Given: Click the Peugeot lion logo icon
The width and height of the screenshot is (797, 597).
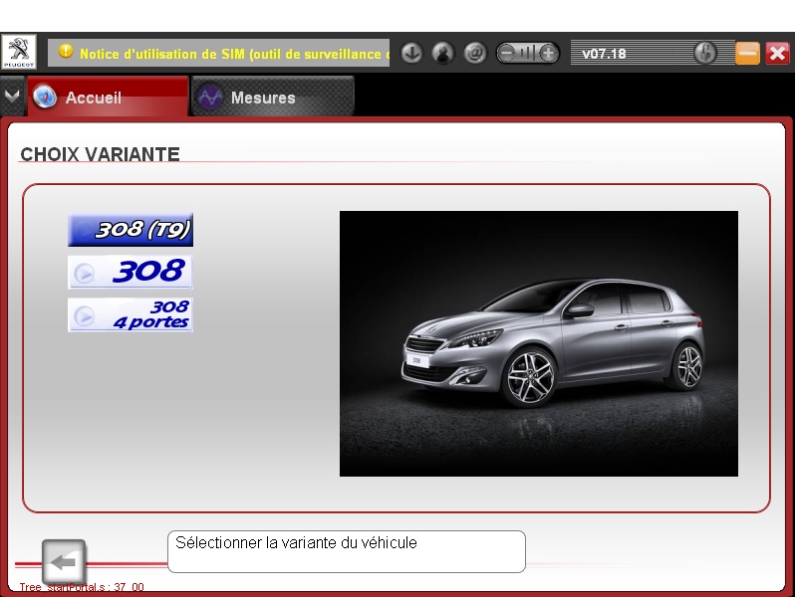Looking at the screenshot, I should [19, 52].
